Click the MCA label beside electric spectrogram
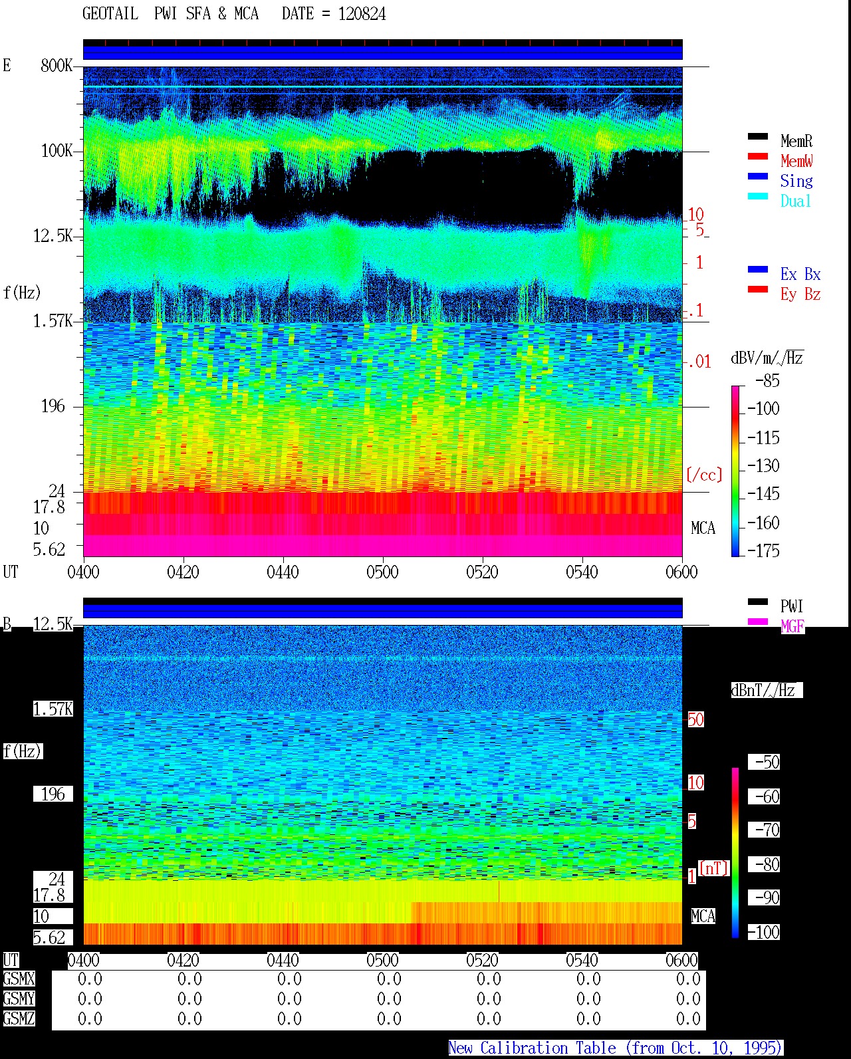The height and width of the screenshot is (1059, 851). [703, 529]
